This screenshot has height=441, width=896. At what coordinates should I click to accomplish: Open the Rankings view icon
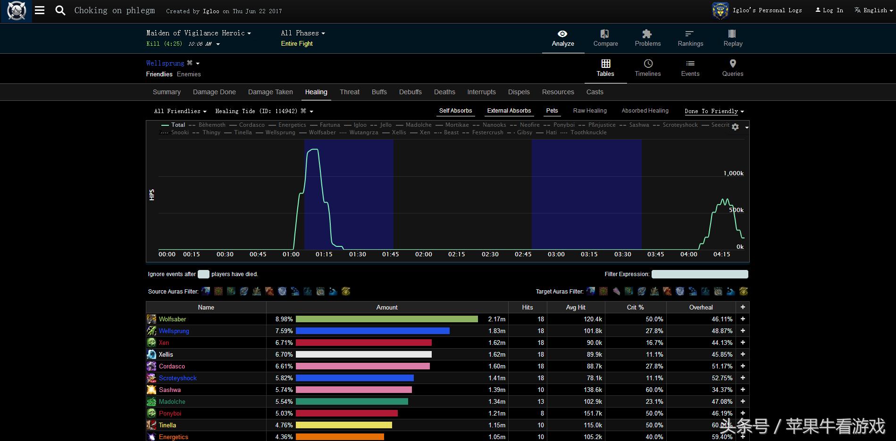coord(690,34)
